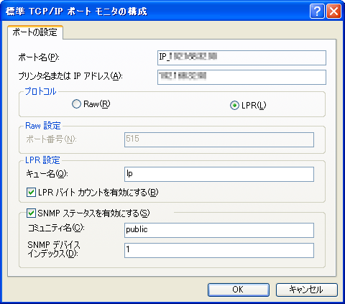Click the キュー名(Q) label

[x=47, y=174]
